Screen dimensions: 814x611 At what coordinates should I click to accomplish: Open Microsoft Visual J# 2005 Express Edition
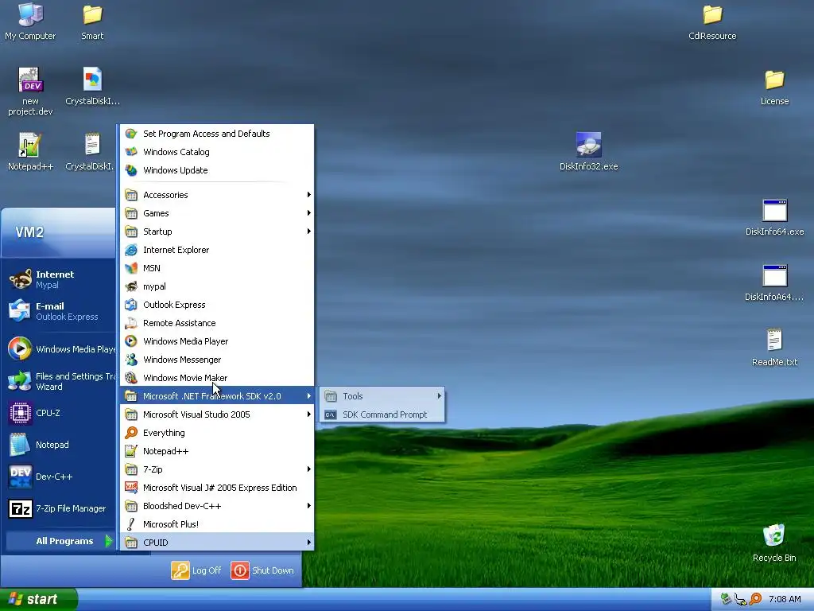[x=217, y=488]
